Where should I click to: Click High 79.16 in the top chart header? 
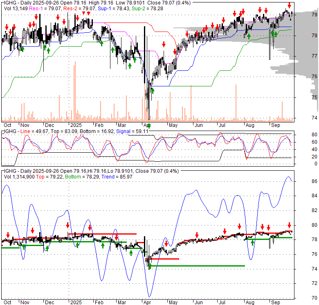(101, 3)
